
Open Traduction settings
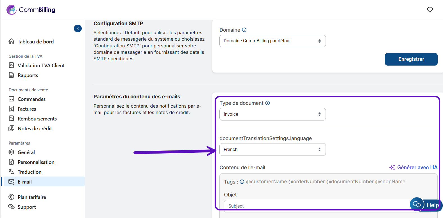[x=29, y=172]
